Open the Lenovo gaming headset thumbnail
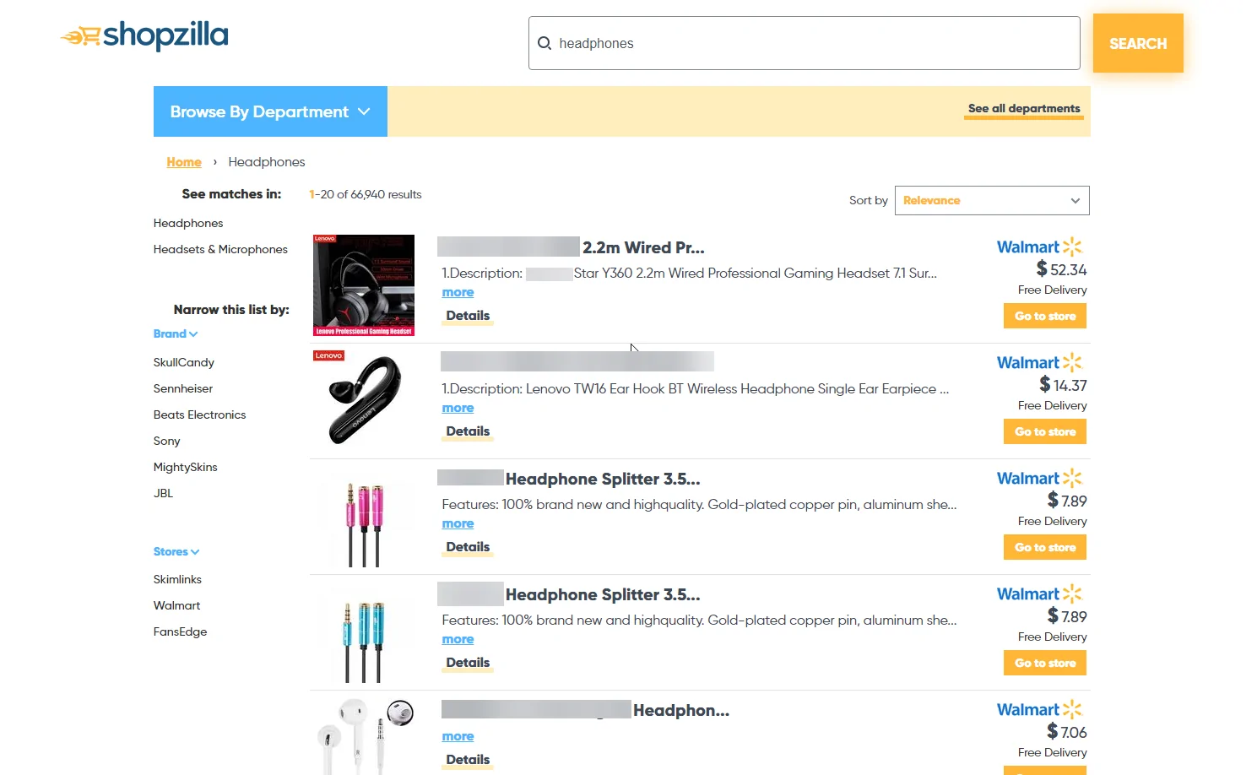Screen dimensions: 1257x775 [x=364, y=285]
